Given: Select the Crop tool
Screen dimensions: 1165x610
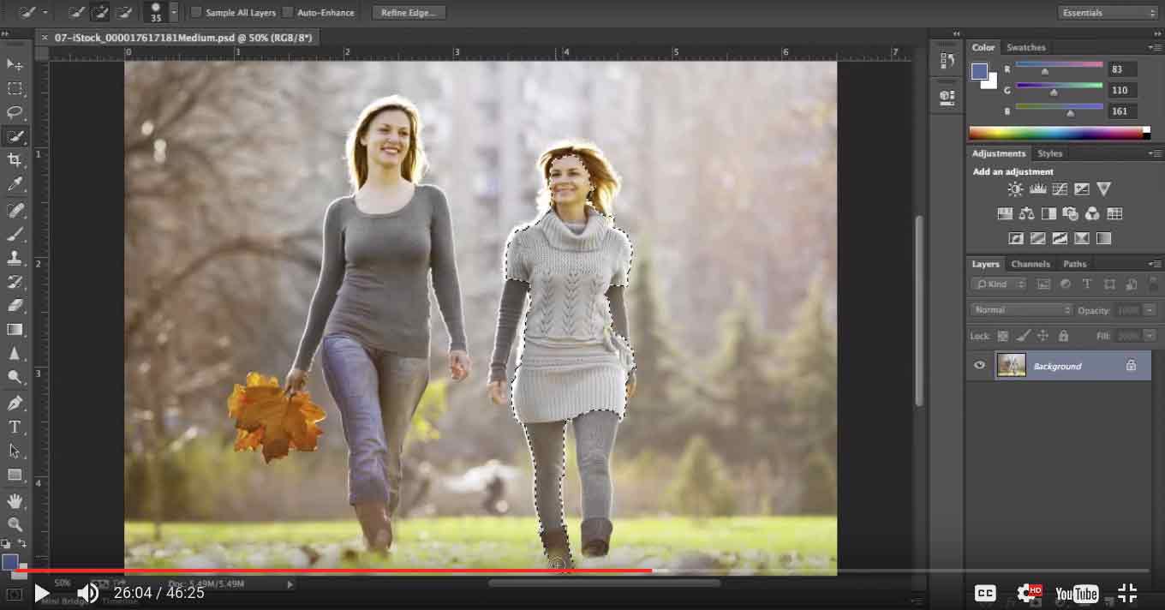Looking at the screenshot, I should pyautogui.click(x=15, y=159).
